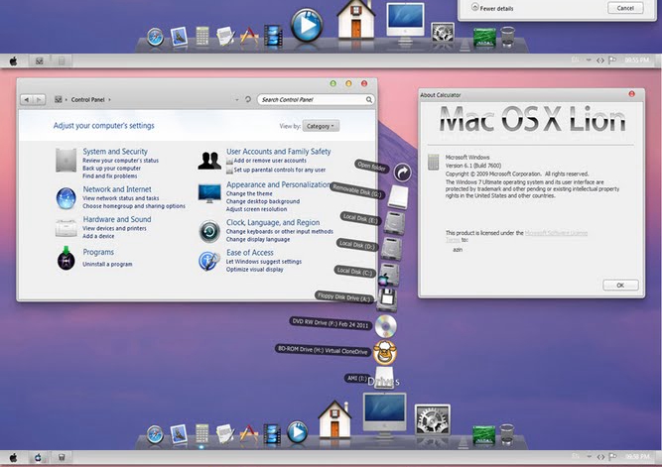Screen dimensions: 662x467
Task: Expand the arrow after Control Panel breadcrumb
Action: click(109, 99)
